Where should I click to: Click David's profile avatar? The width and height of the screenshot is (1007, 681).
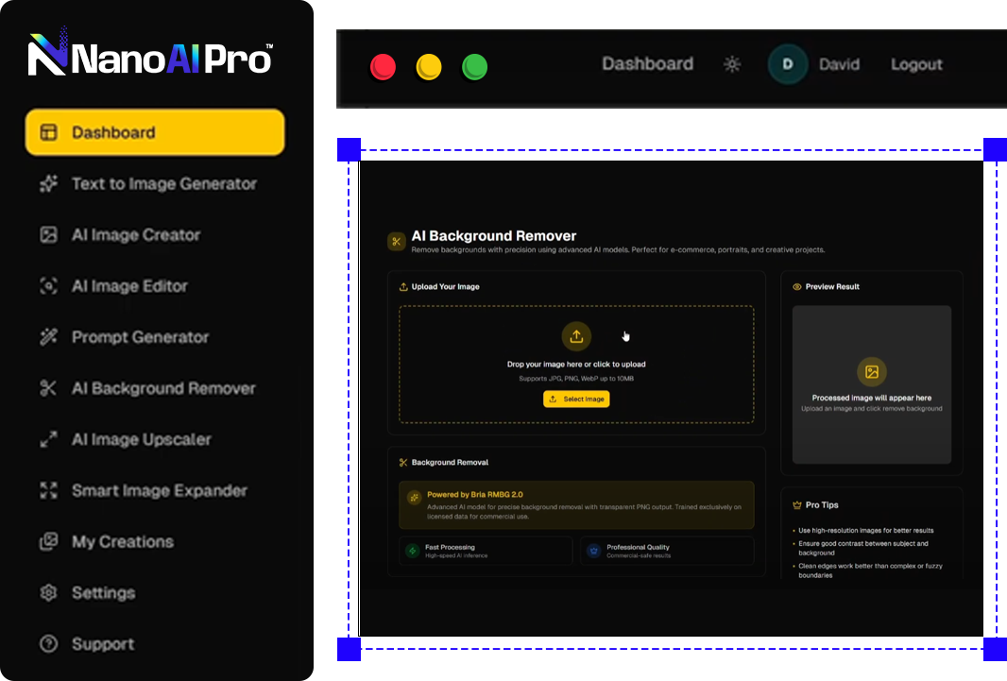point(788,64)
